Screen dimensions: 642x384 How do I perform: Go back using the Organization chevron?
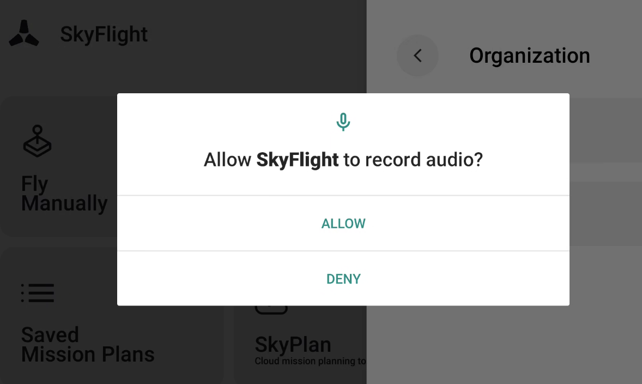tap(417, 55)
